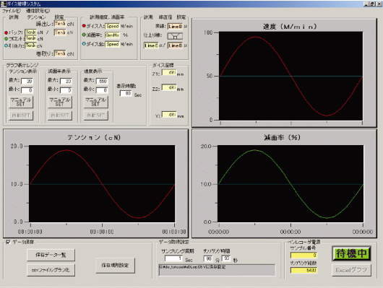
Task: Click the バック measured tension field
Action: point(31,32)
